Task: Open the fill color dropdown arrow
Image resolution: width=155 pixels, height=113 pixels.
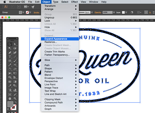Action: tap(23, 13)
